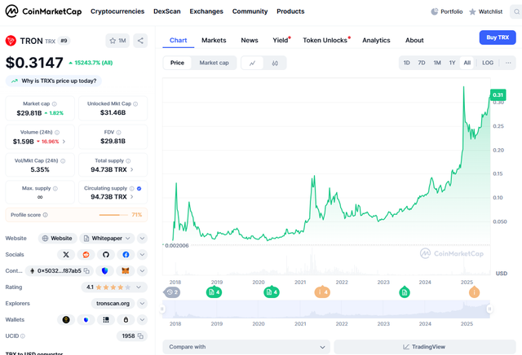Copy the contract address icon

click(86, 271)
